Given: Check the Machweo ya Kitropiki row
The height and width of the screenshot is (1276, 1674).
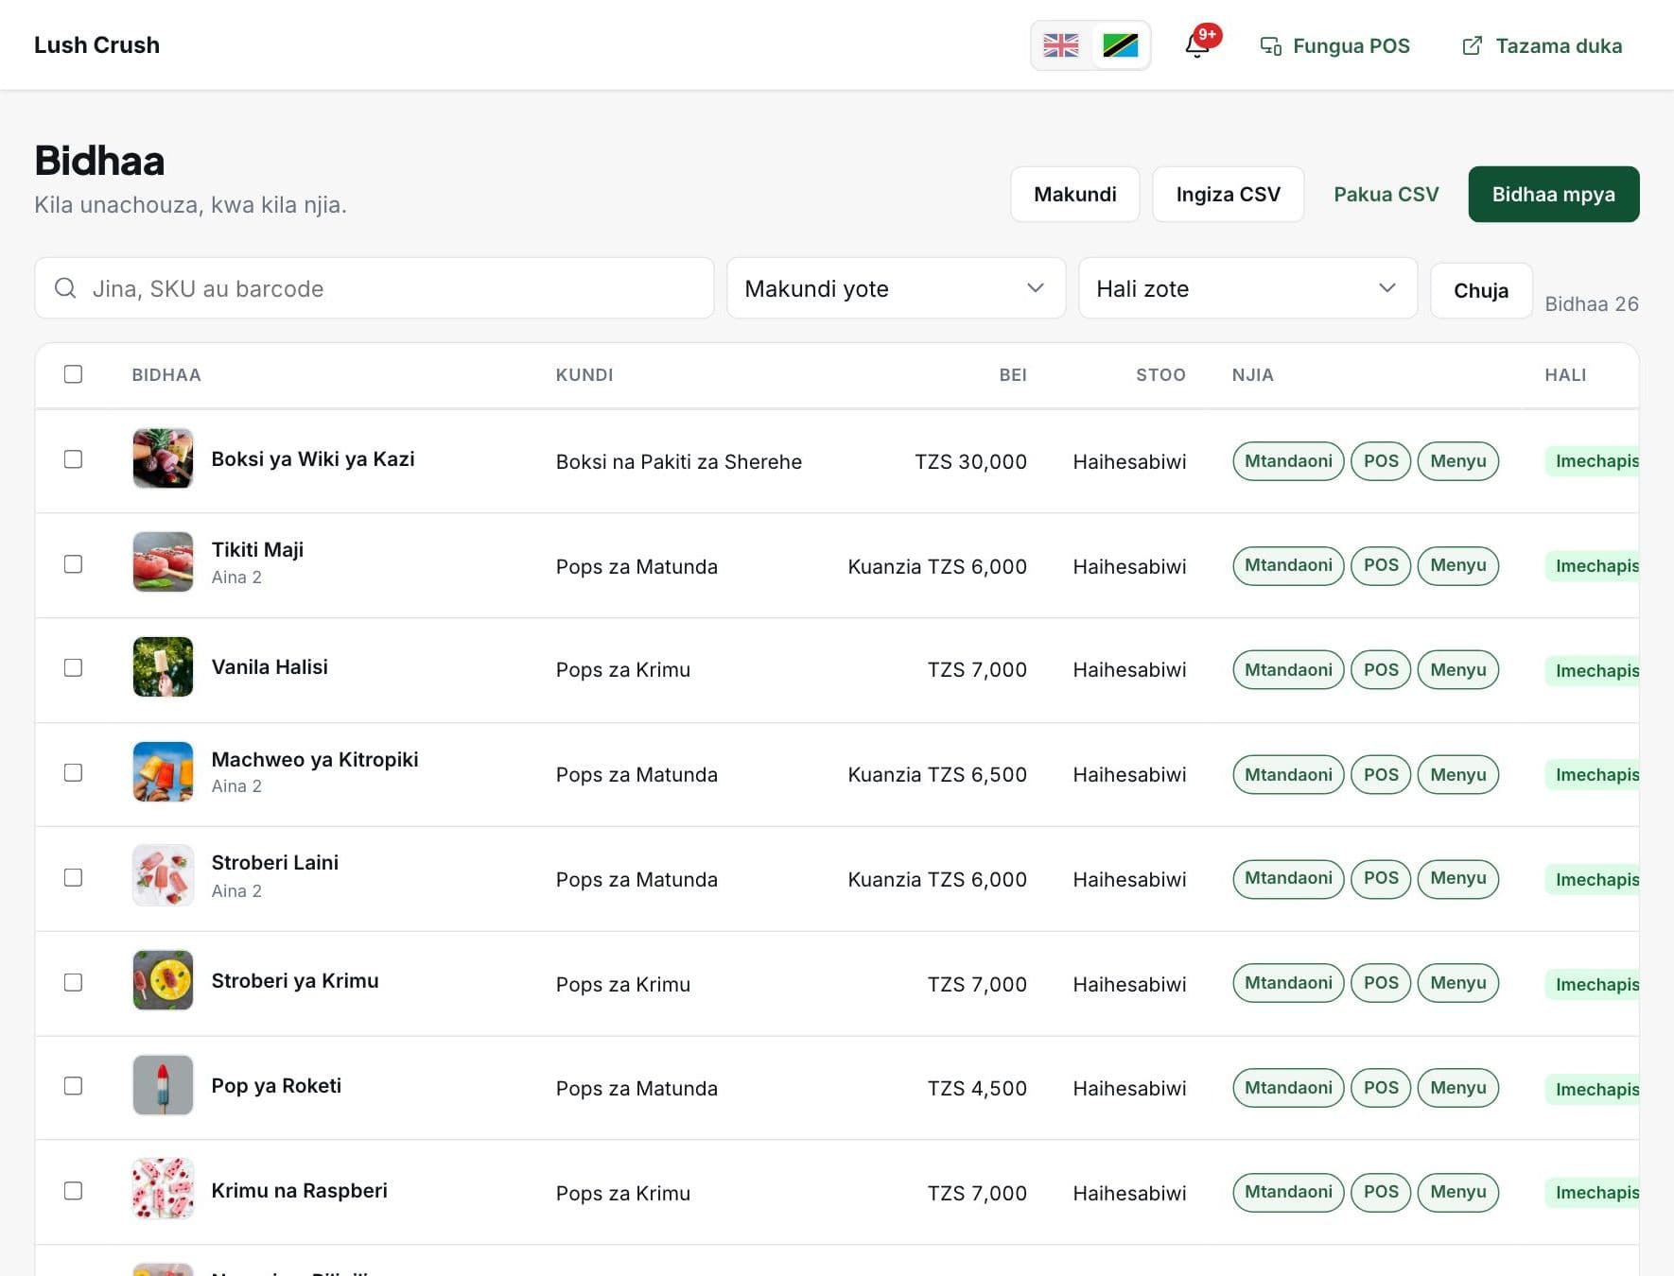Looking at the screenshot, I should click(x=73, y=773).
